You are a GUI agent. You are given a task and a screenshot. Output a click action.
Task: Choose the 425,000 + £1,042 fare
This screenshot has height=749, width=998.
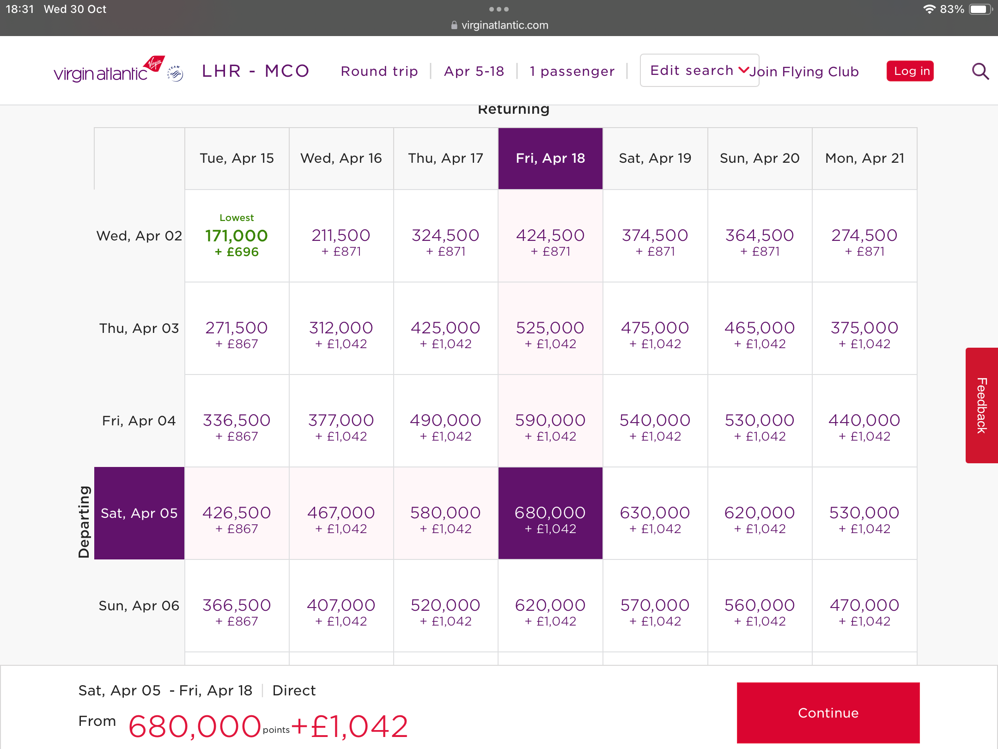(446, 328)
